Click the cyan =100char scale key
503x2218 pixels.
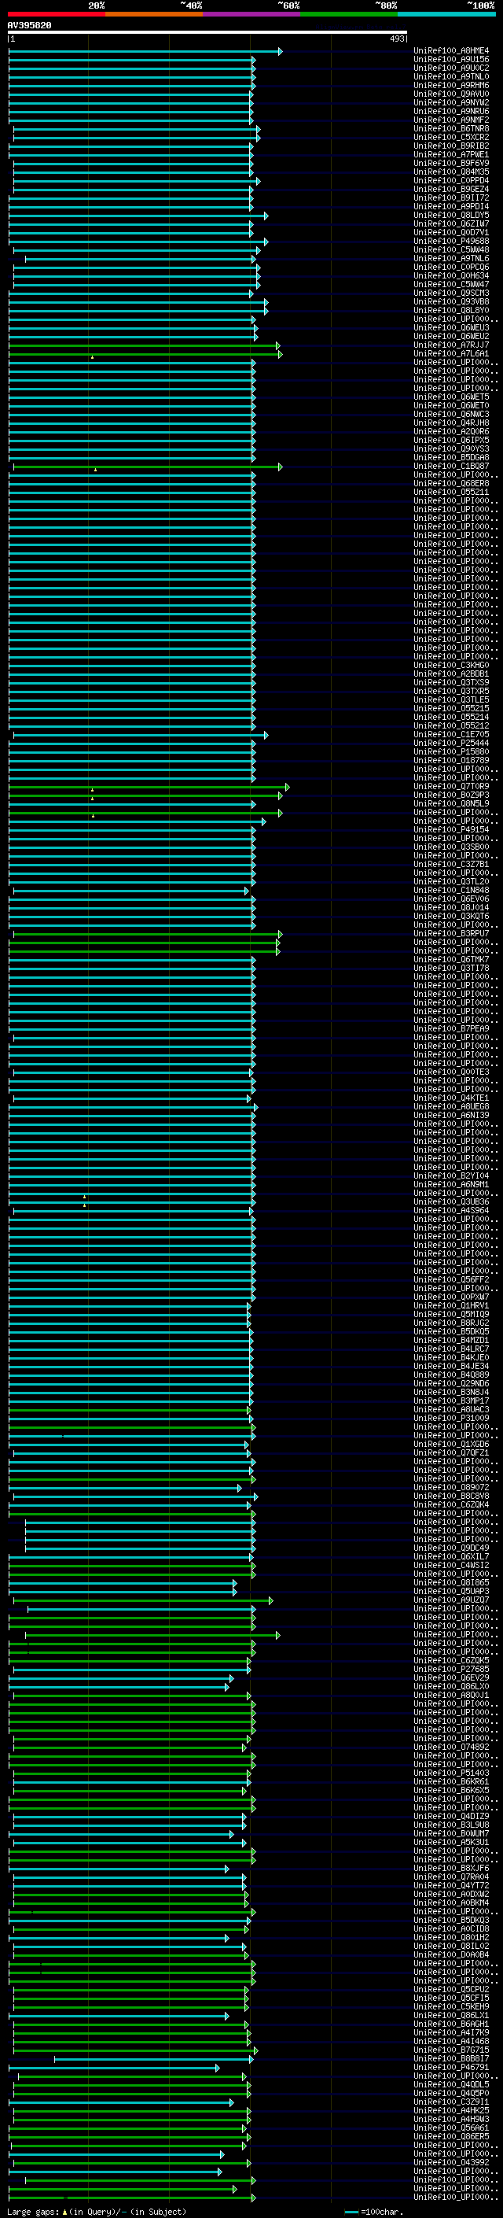pyautogui.click(x=353, y=2211)
